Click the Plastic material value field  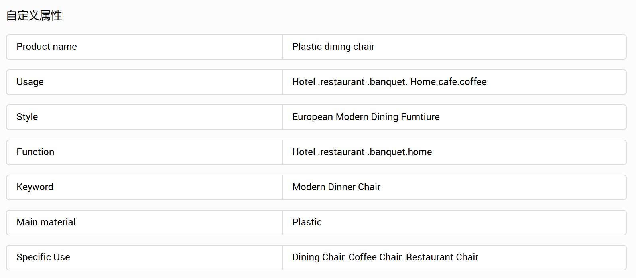point(454,223)
